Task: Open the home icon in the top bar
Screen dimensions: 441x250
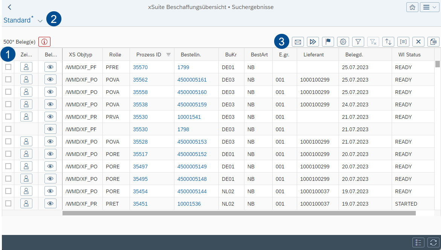Action: (x=412, y=7)
